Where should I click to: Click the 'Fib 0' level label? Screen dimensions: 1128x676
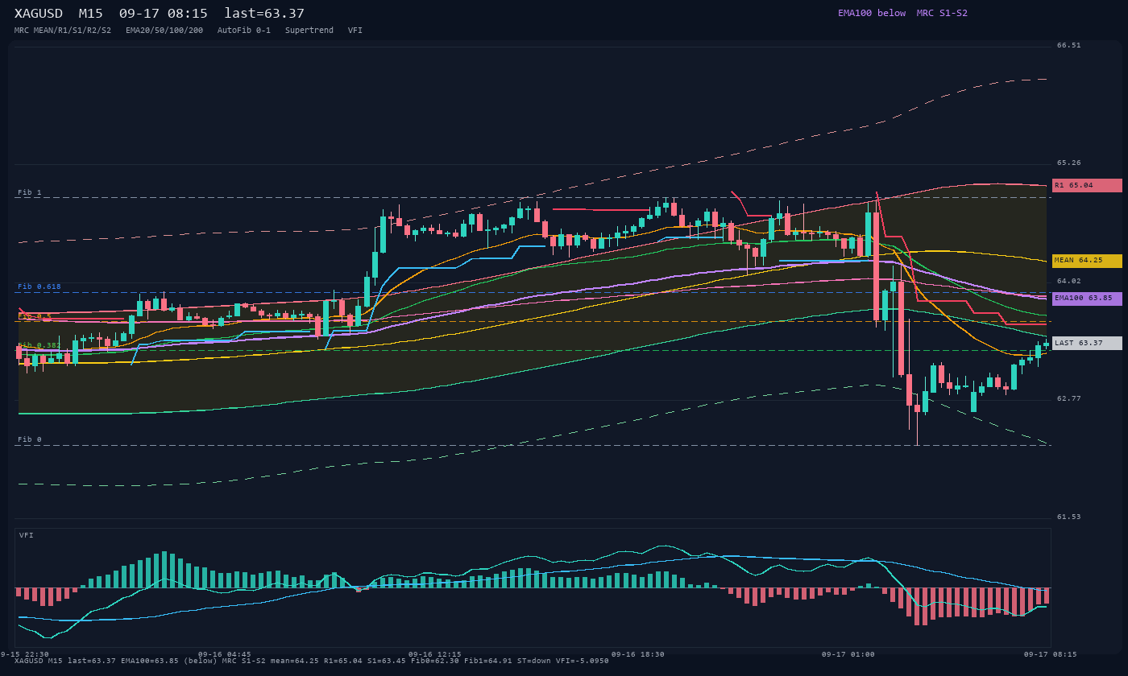coord(30,439)
